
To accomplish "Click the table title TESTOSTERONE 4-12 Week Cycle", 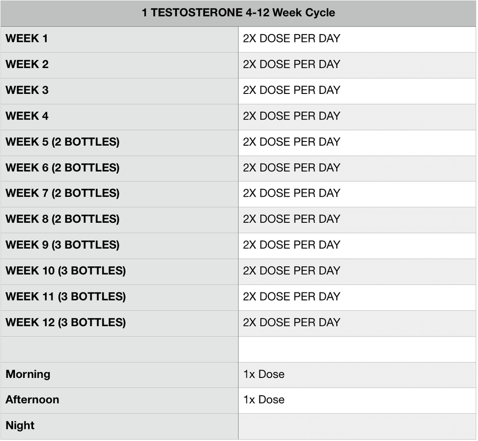I will 239,13.
